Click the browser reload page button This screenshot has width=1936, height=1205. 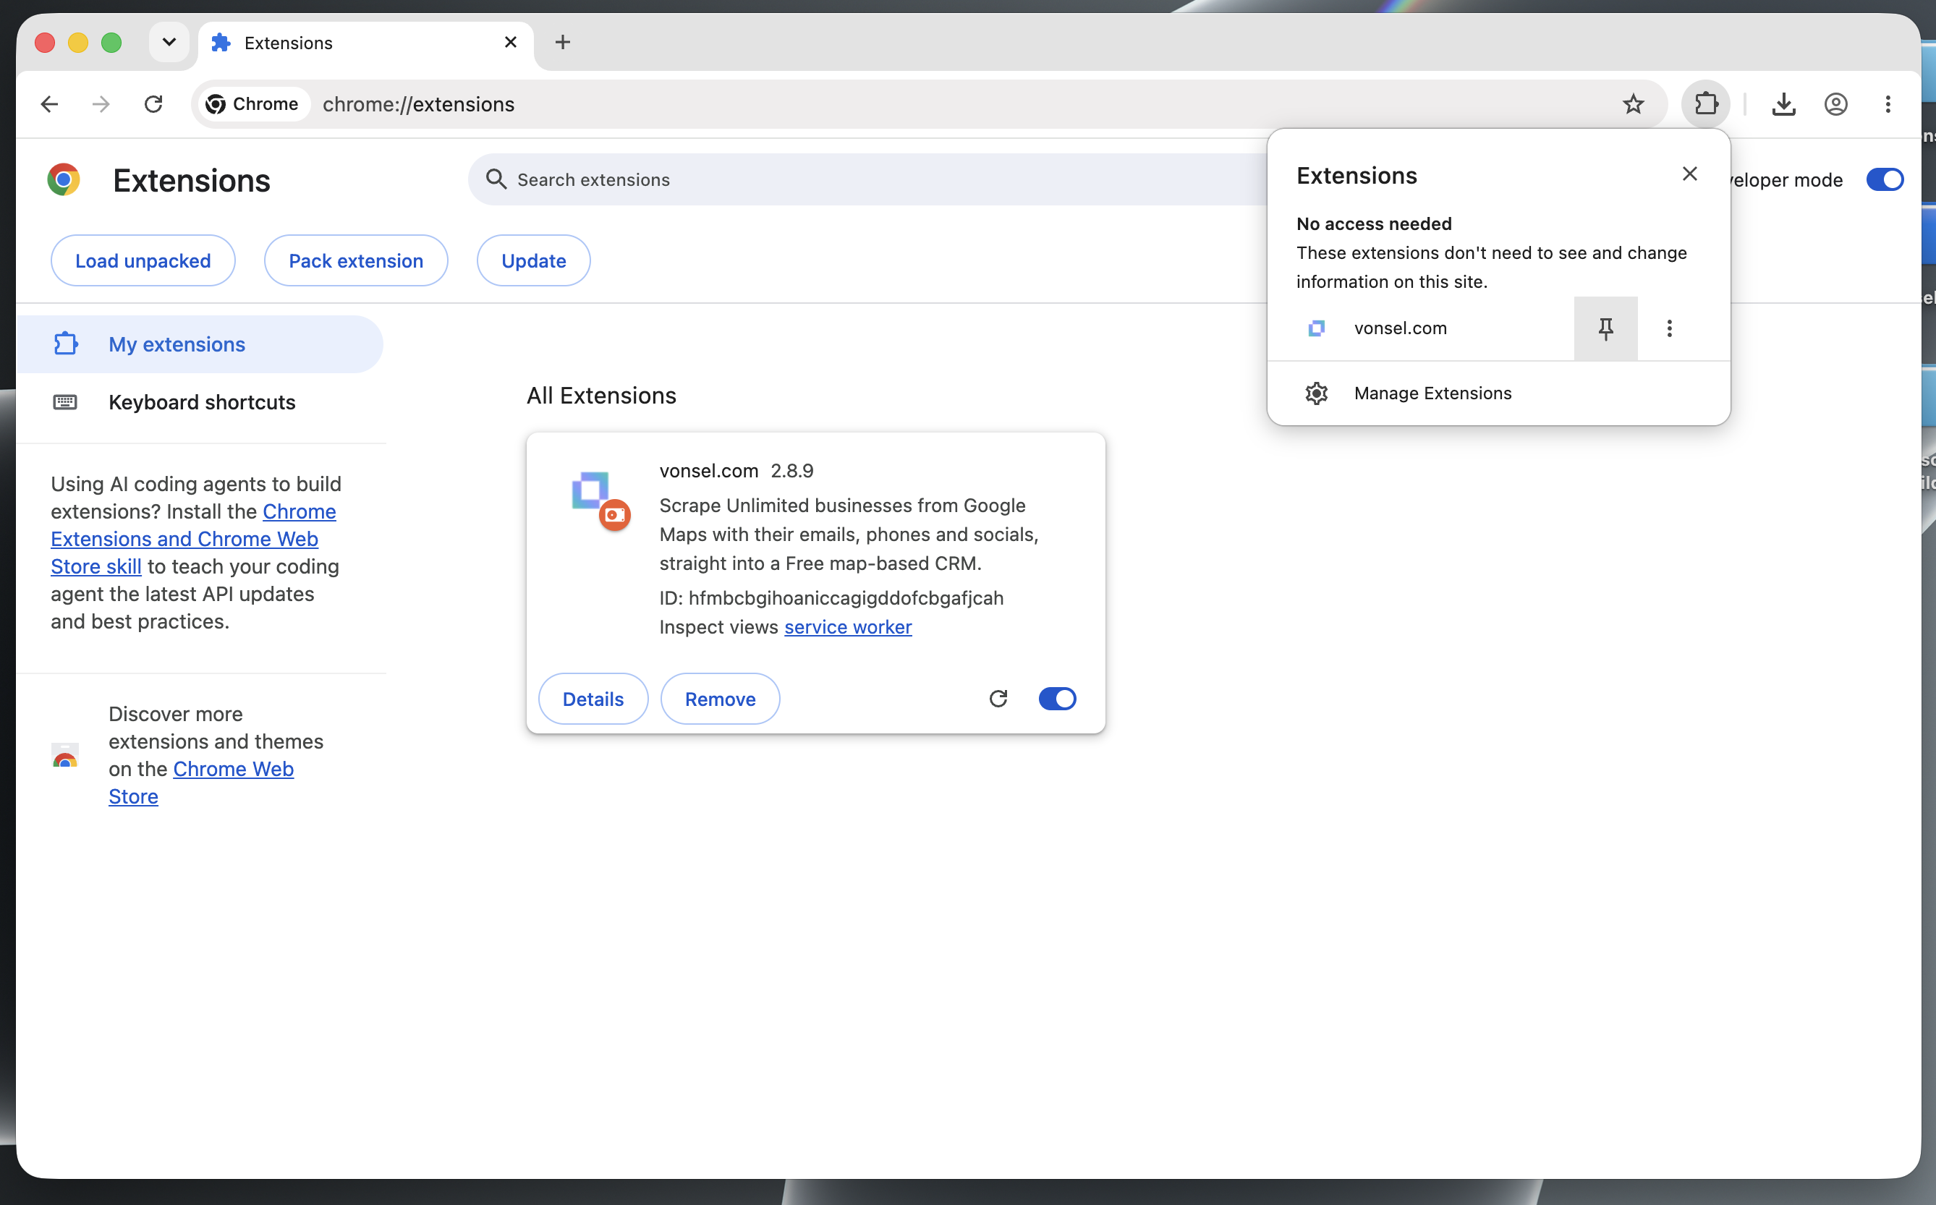pos(153,103)
